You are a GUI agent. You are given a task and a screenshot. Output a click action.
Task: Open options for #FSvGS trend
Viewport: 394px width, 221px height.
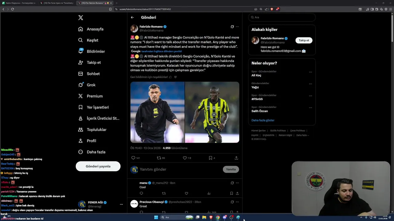(310, 96)
